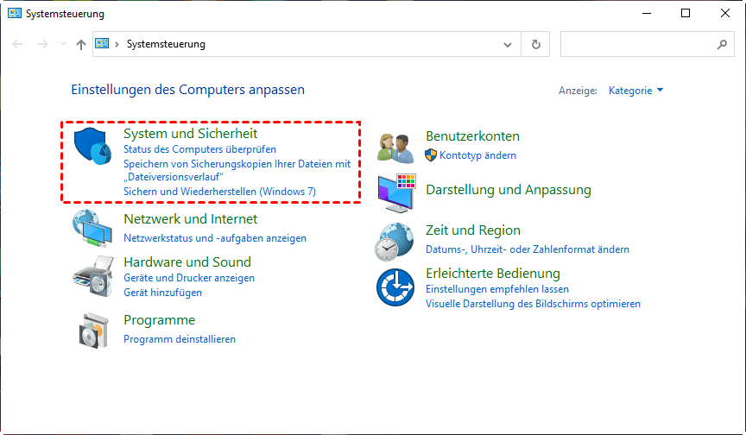Click the Benutzerkonten people icon
746x435 pixels.
(396, 147)
